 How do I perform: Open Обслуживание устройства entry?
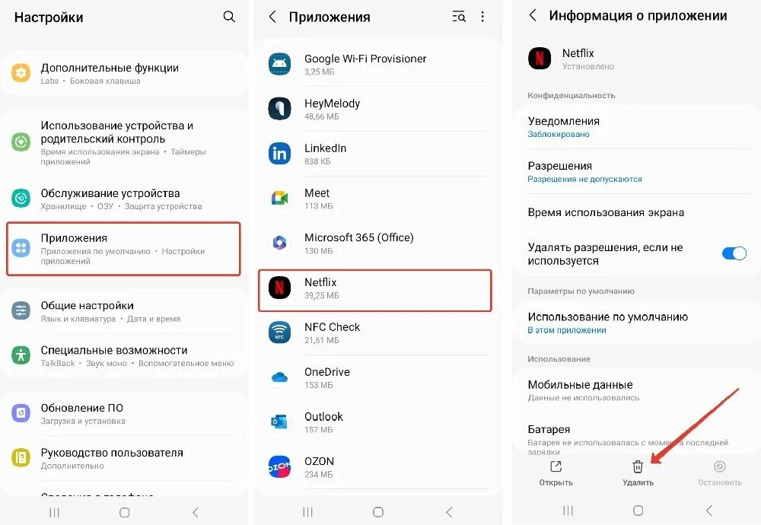(x=123, y=199)
